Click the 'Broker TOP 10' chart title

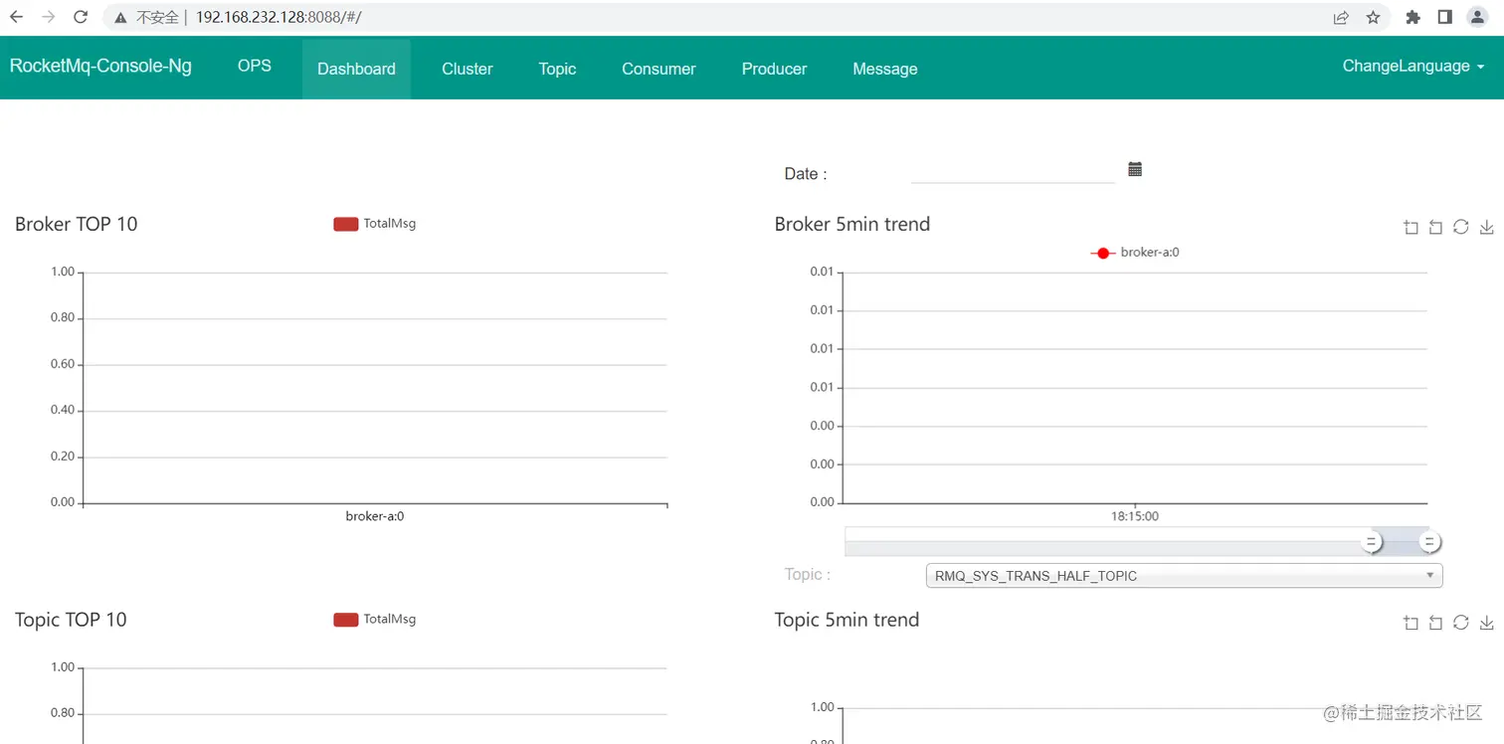[77, 224]
